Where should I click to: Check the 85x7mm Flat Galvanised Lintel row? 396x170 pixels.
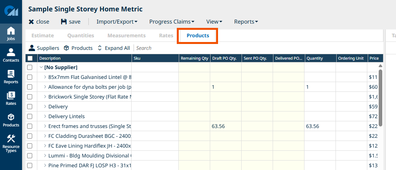pos(30,77)
